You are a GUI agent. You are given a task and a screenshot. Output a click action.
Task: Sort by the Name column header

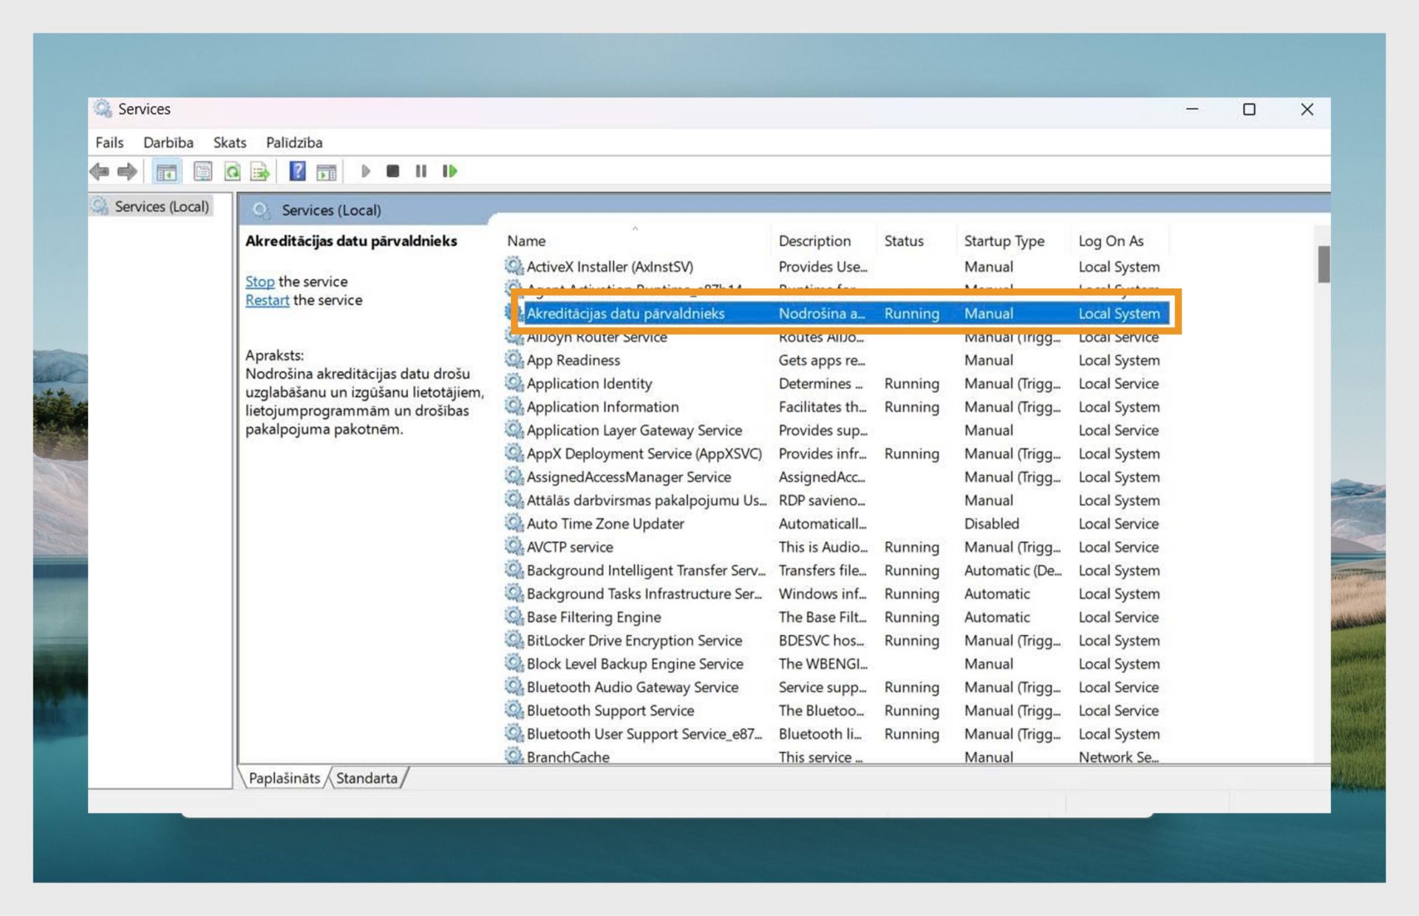pyautogui.click(x=526, y=241)
